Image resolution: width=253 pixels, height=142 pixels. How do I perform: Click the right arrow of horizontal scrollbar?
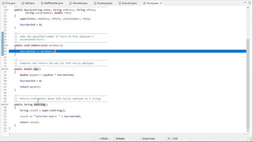point(245,134)
